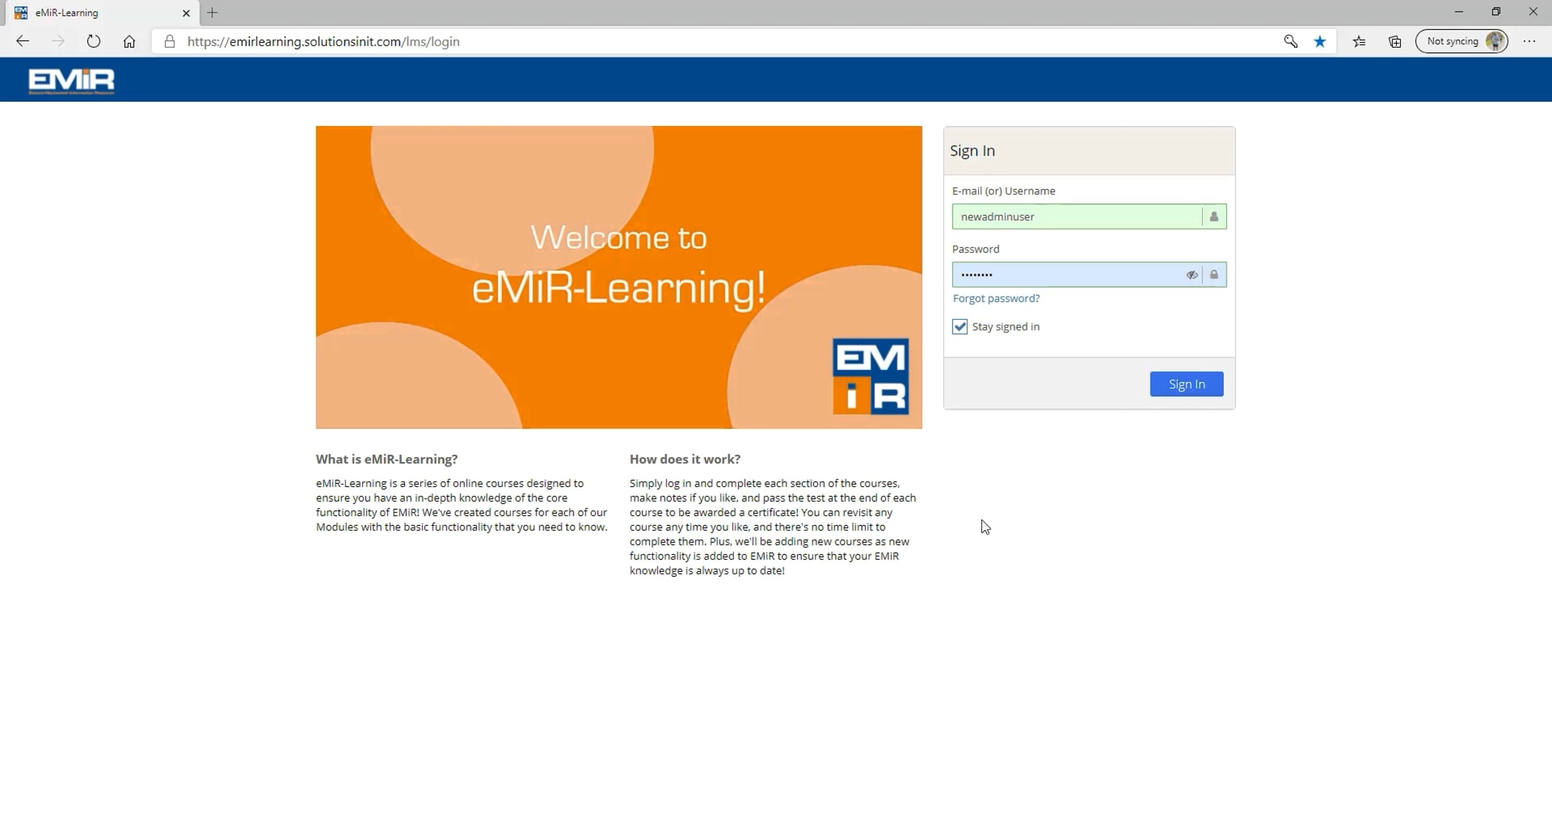This screenshot has width=1552, height=840.
Task: Open the Favorites list icon
Action: (1359, 41)
